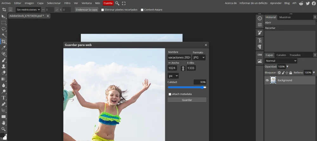The width and height of the screenshot is (317, 141).
Task: Open the Filtro menu
Action: [x=67, y=3]
